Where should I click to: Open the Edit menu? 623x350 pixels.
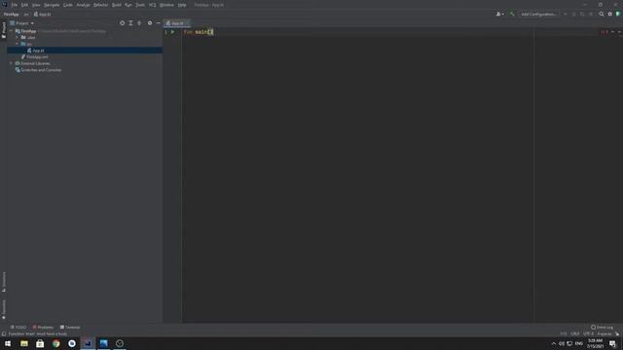coord(24,5)
